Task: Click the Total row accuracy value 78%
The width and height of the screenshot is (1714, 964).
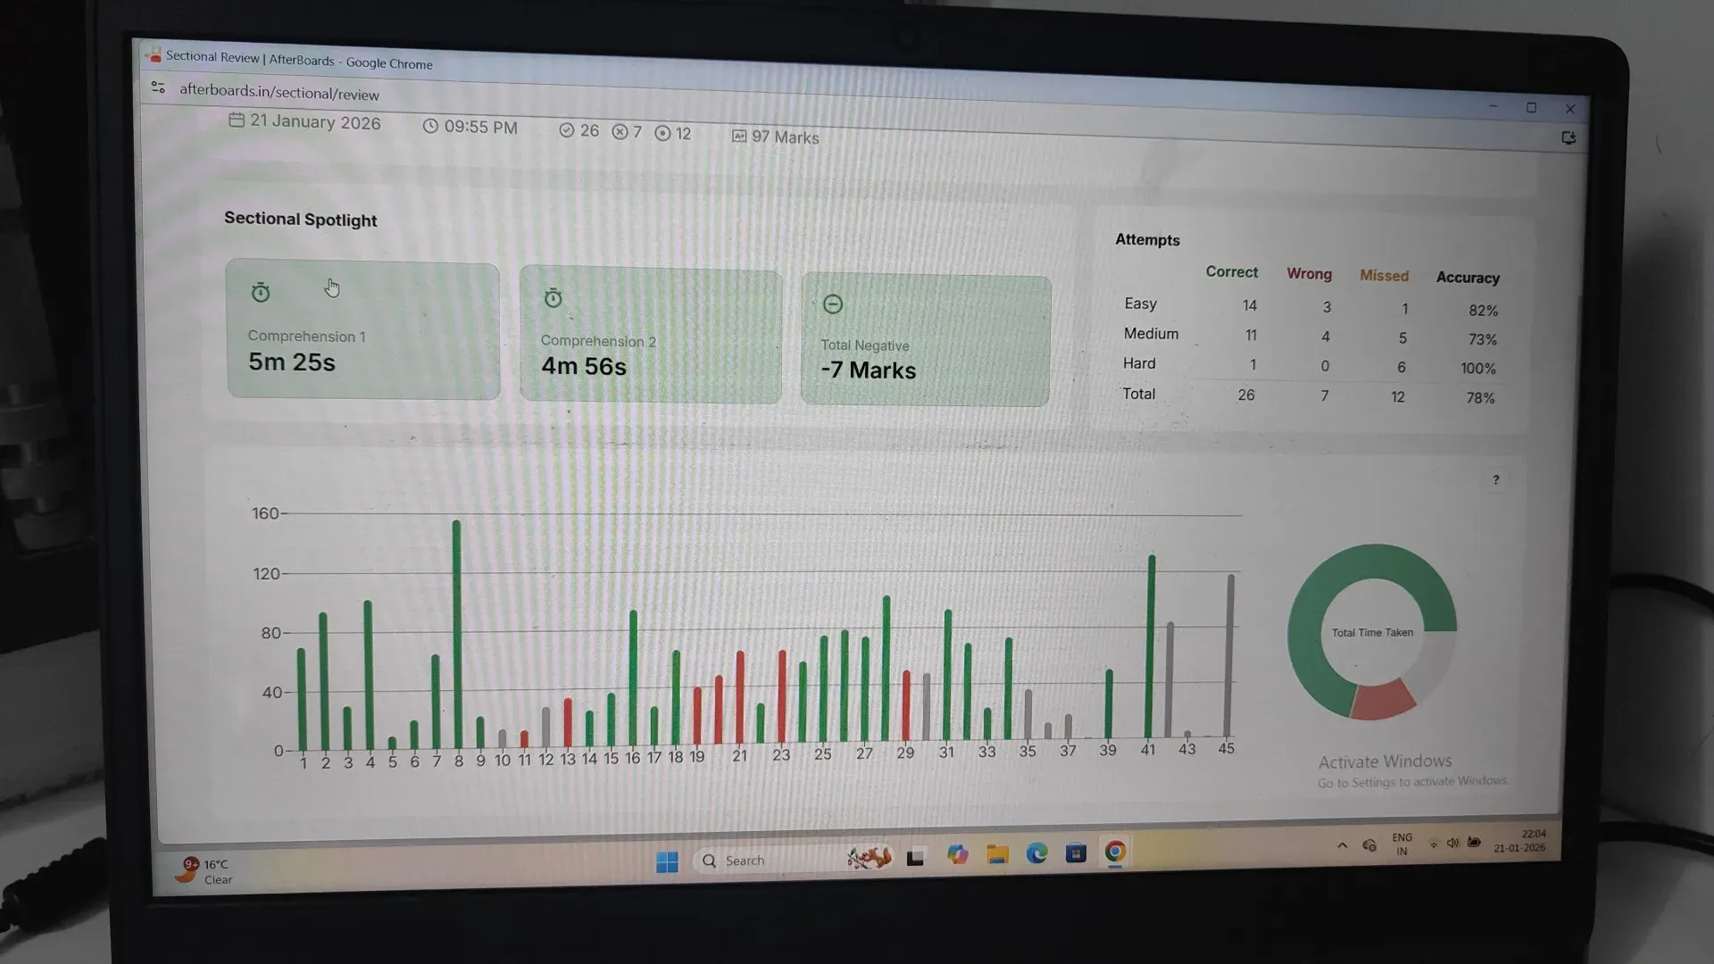Action: pyautogui.click(x=1480, y=398)
